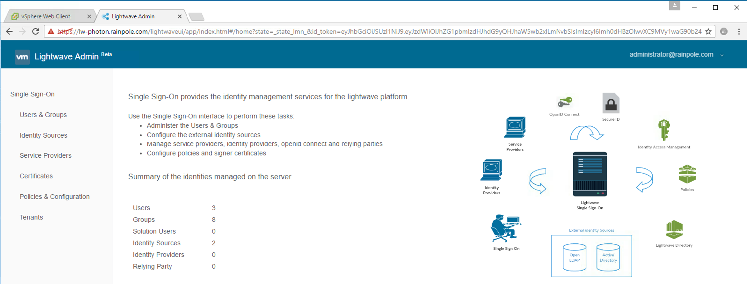
Task: Open the Chrome three-dot menu
Action: coord(739,31)
